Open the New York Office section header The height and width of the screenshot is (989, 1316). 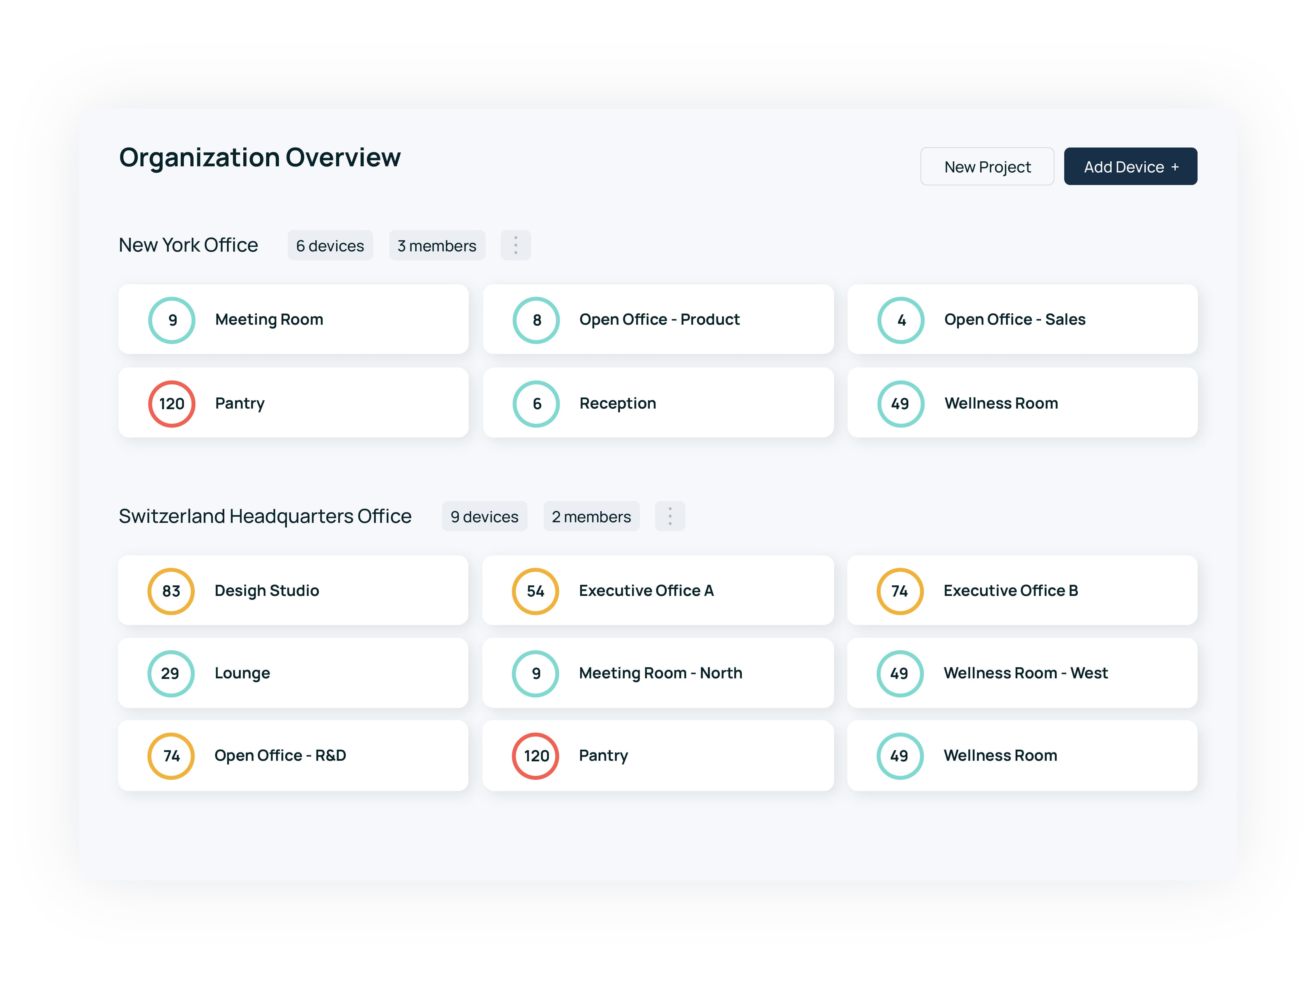[189, 244]
